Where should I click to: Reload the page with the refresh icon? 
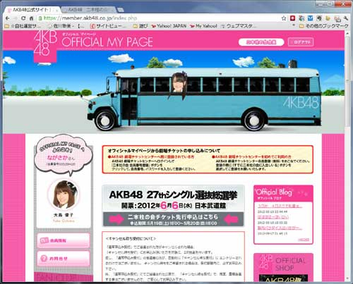click(23, 18)
